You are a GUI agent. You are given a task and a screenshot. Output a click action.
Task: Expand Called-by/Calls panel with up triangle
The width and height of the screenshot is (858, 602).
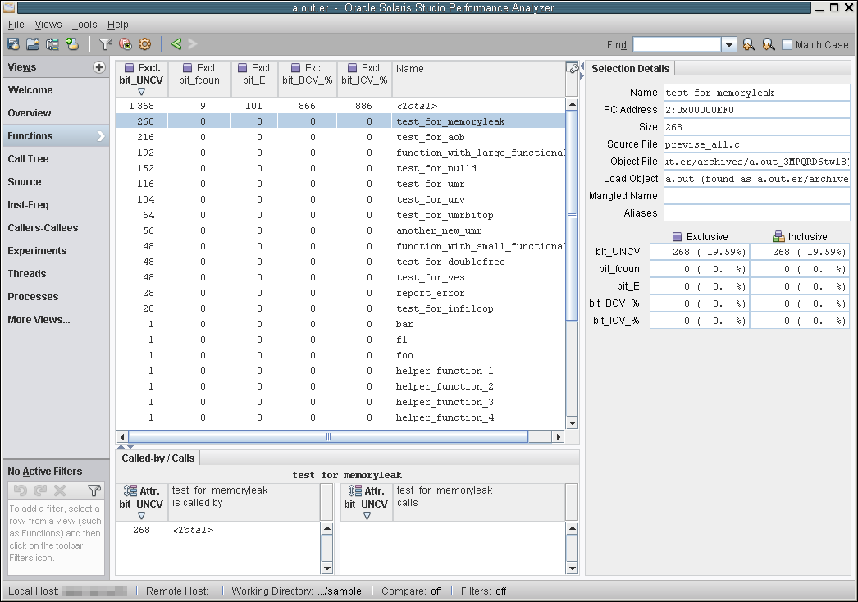(121, 446)
